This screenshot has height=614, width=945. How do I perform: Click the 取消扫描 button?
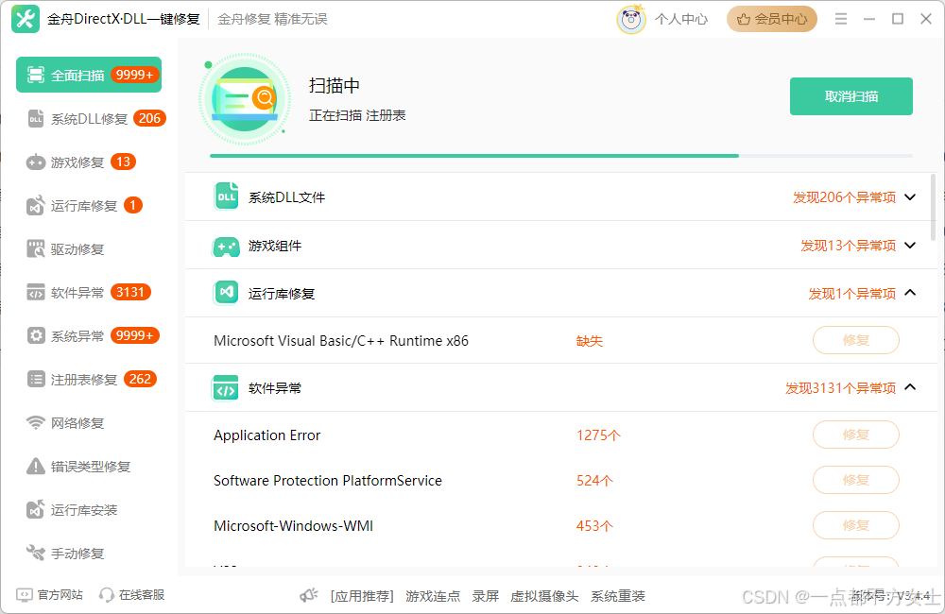pyautogui.click(x=850, y=95)
